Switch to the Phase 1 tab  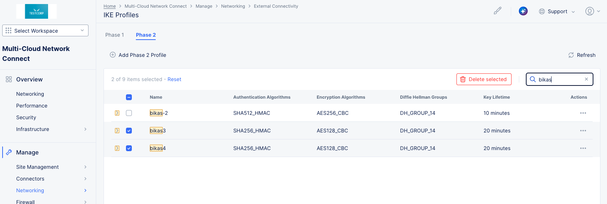point(115,35)
